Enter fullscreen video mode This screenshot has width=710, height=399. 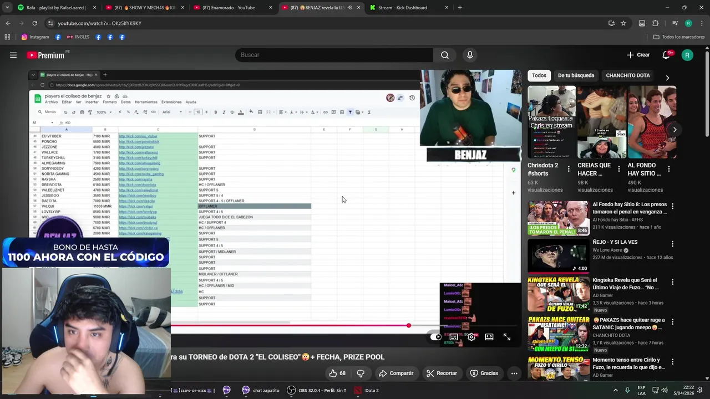[x=507, y=337]
